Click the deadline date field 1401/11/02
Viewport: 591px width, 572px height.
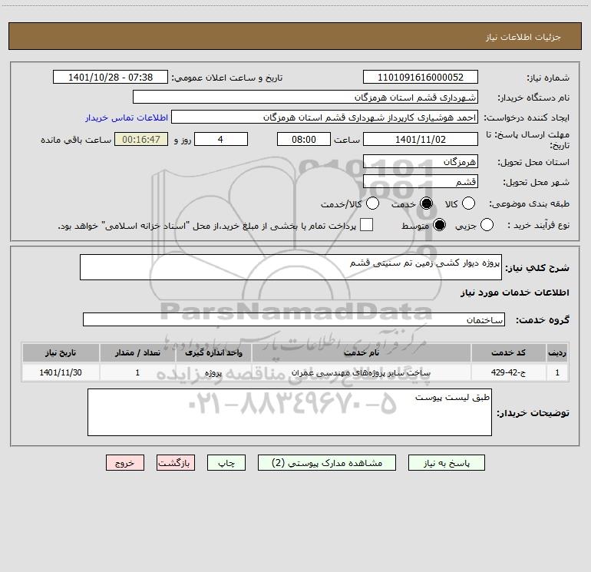tap(421, 139)
